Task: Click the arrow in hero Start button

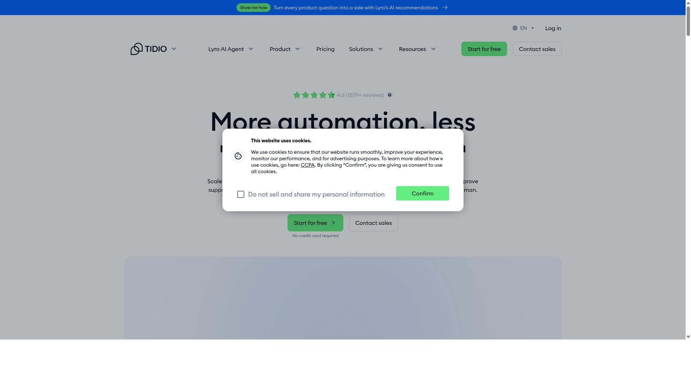Action: tap(334, 223)
